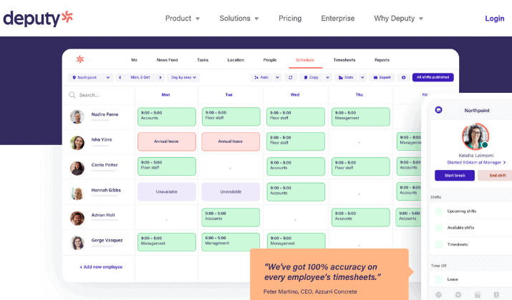The height and width of the screenshot is (300, 512).
Task: Click Keisha Leimomi's profile photo
Action: 475,136
